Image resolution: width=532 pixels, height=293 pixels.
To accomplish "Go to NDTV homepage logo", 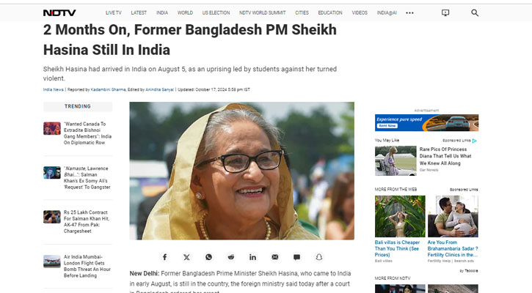I will (x=59, y=13).
